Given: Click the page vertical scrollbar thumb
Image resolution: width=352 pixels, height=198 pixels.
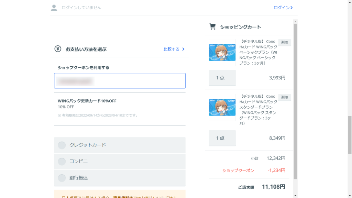Looking at the screenshot, I should pos(350,135).
